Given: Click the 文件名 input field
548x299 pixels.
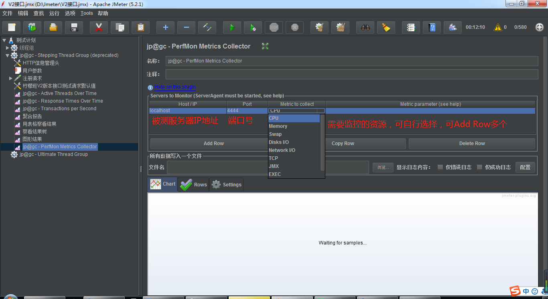Looking at the screenshot, I should click(x=268, y=167).
